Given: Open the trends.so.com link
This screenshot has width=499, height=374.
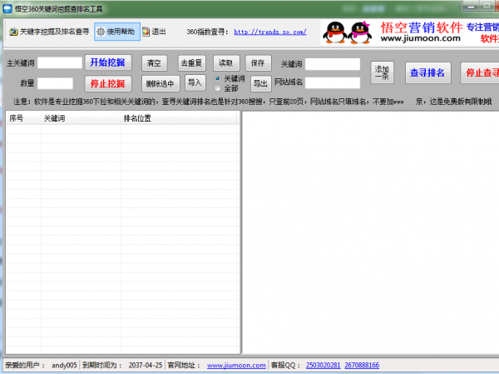Looking at the screenshot, I should [x=269, y=32].
